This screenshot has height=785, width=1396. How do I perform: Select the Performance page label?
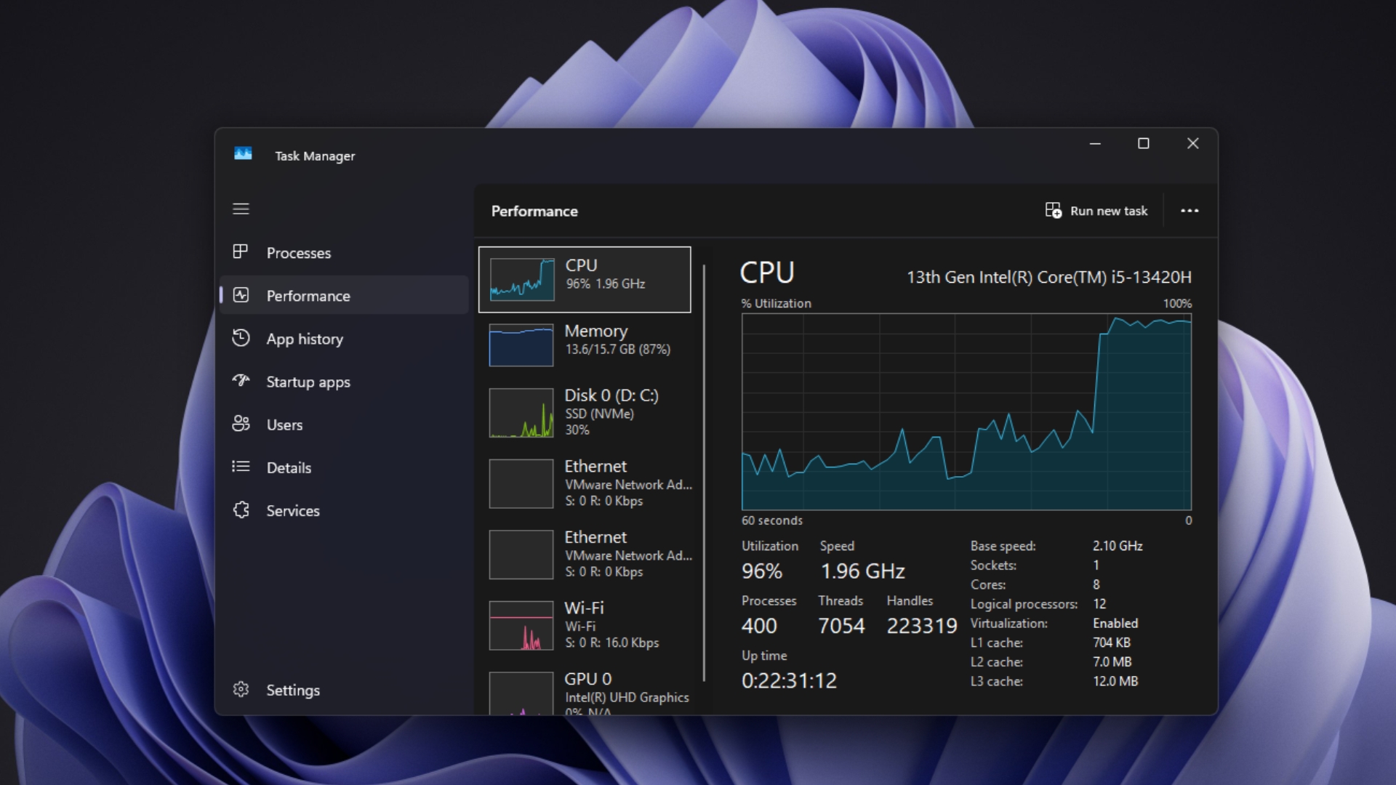click(x=308, y=296)
